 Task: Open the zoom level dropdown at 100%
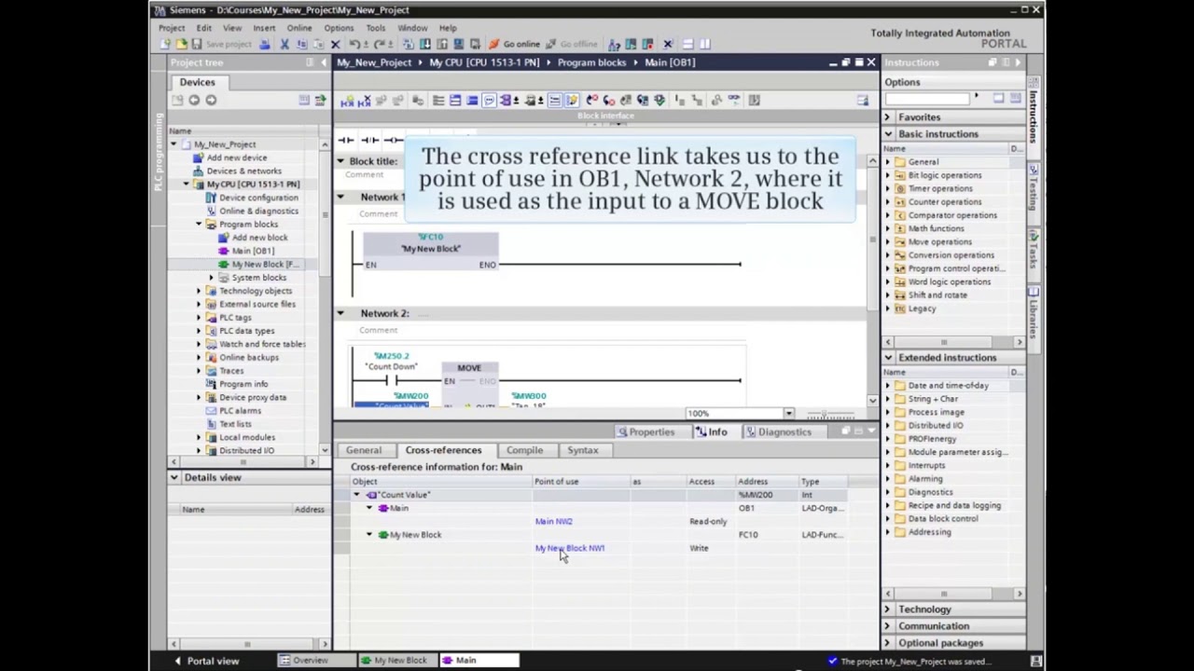click(x=789, y=414)
